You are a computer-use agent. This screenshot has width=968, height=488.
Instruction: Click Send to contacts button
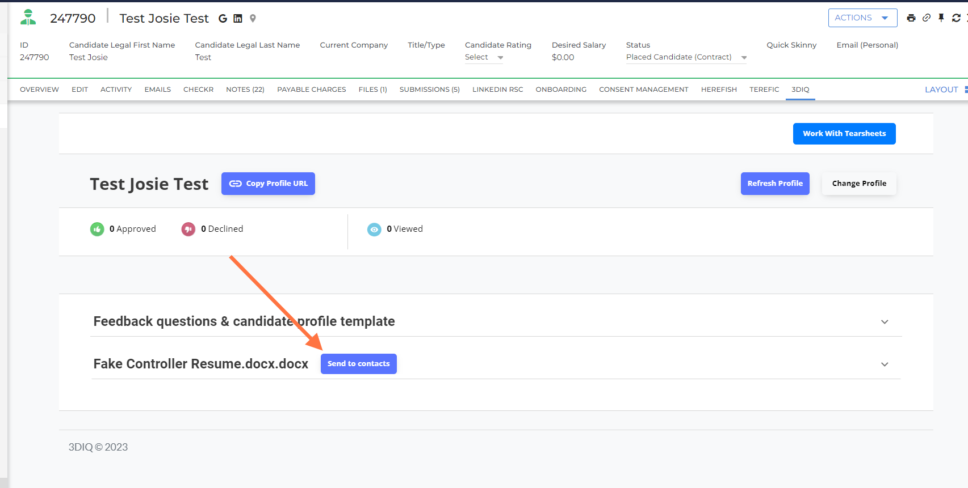point(359,364)
